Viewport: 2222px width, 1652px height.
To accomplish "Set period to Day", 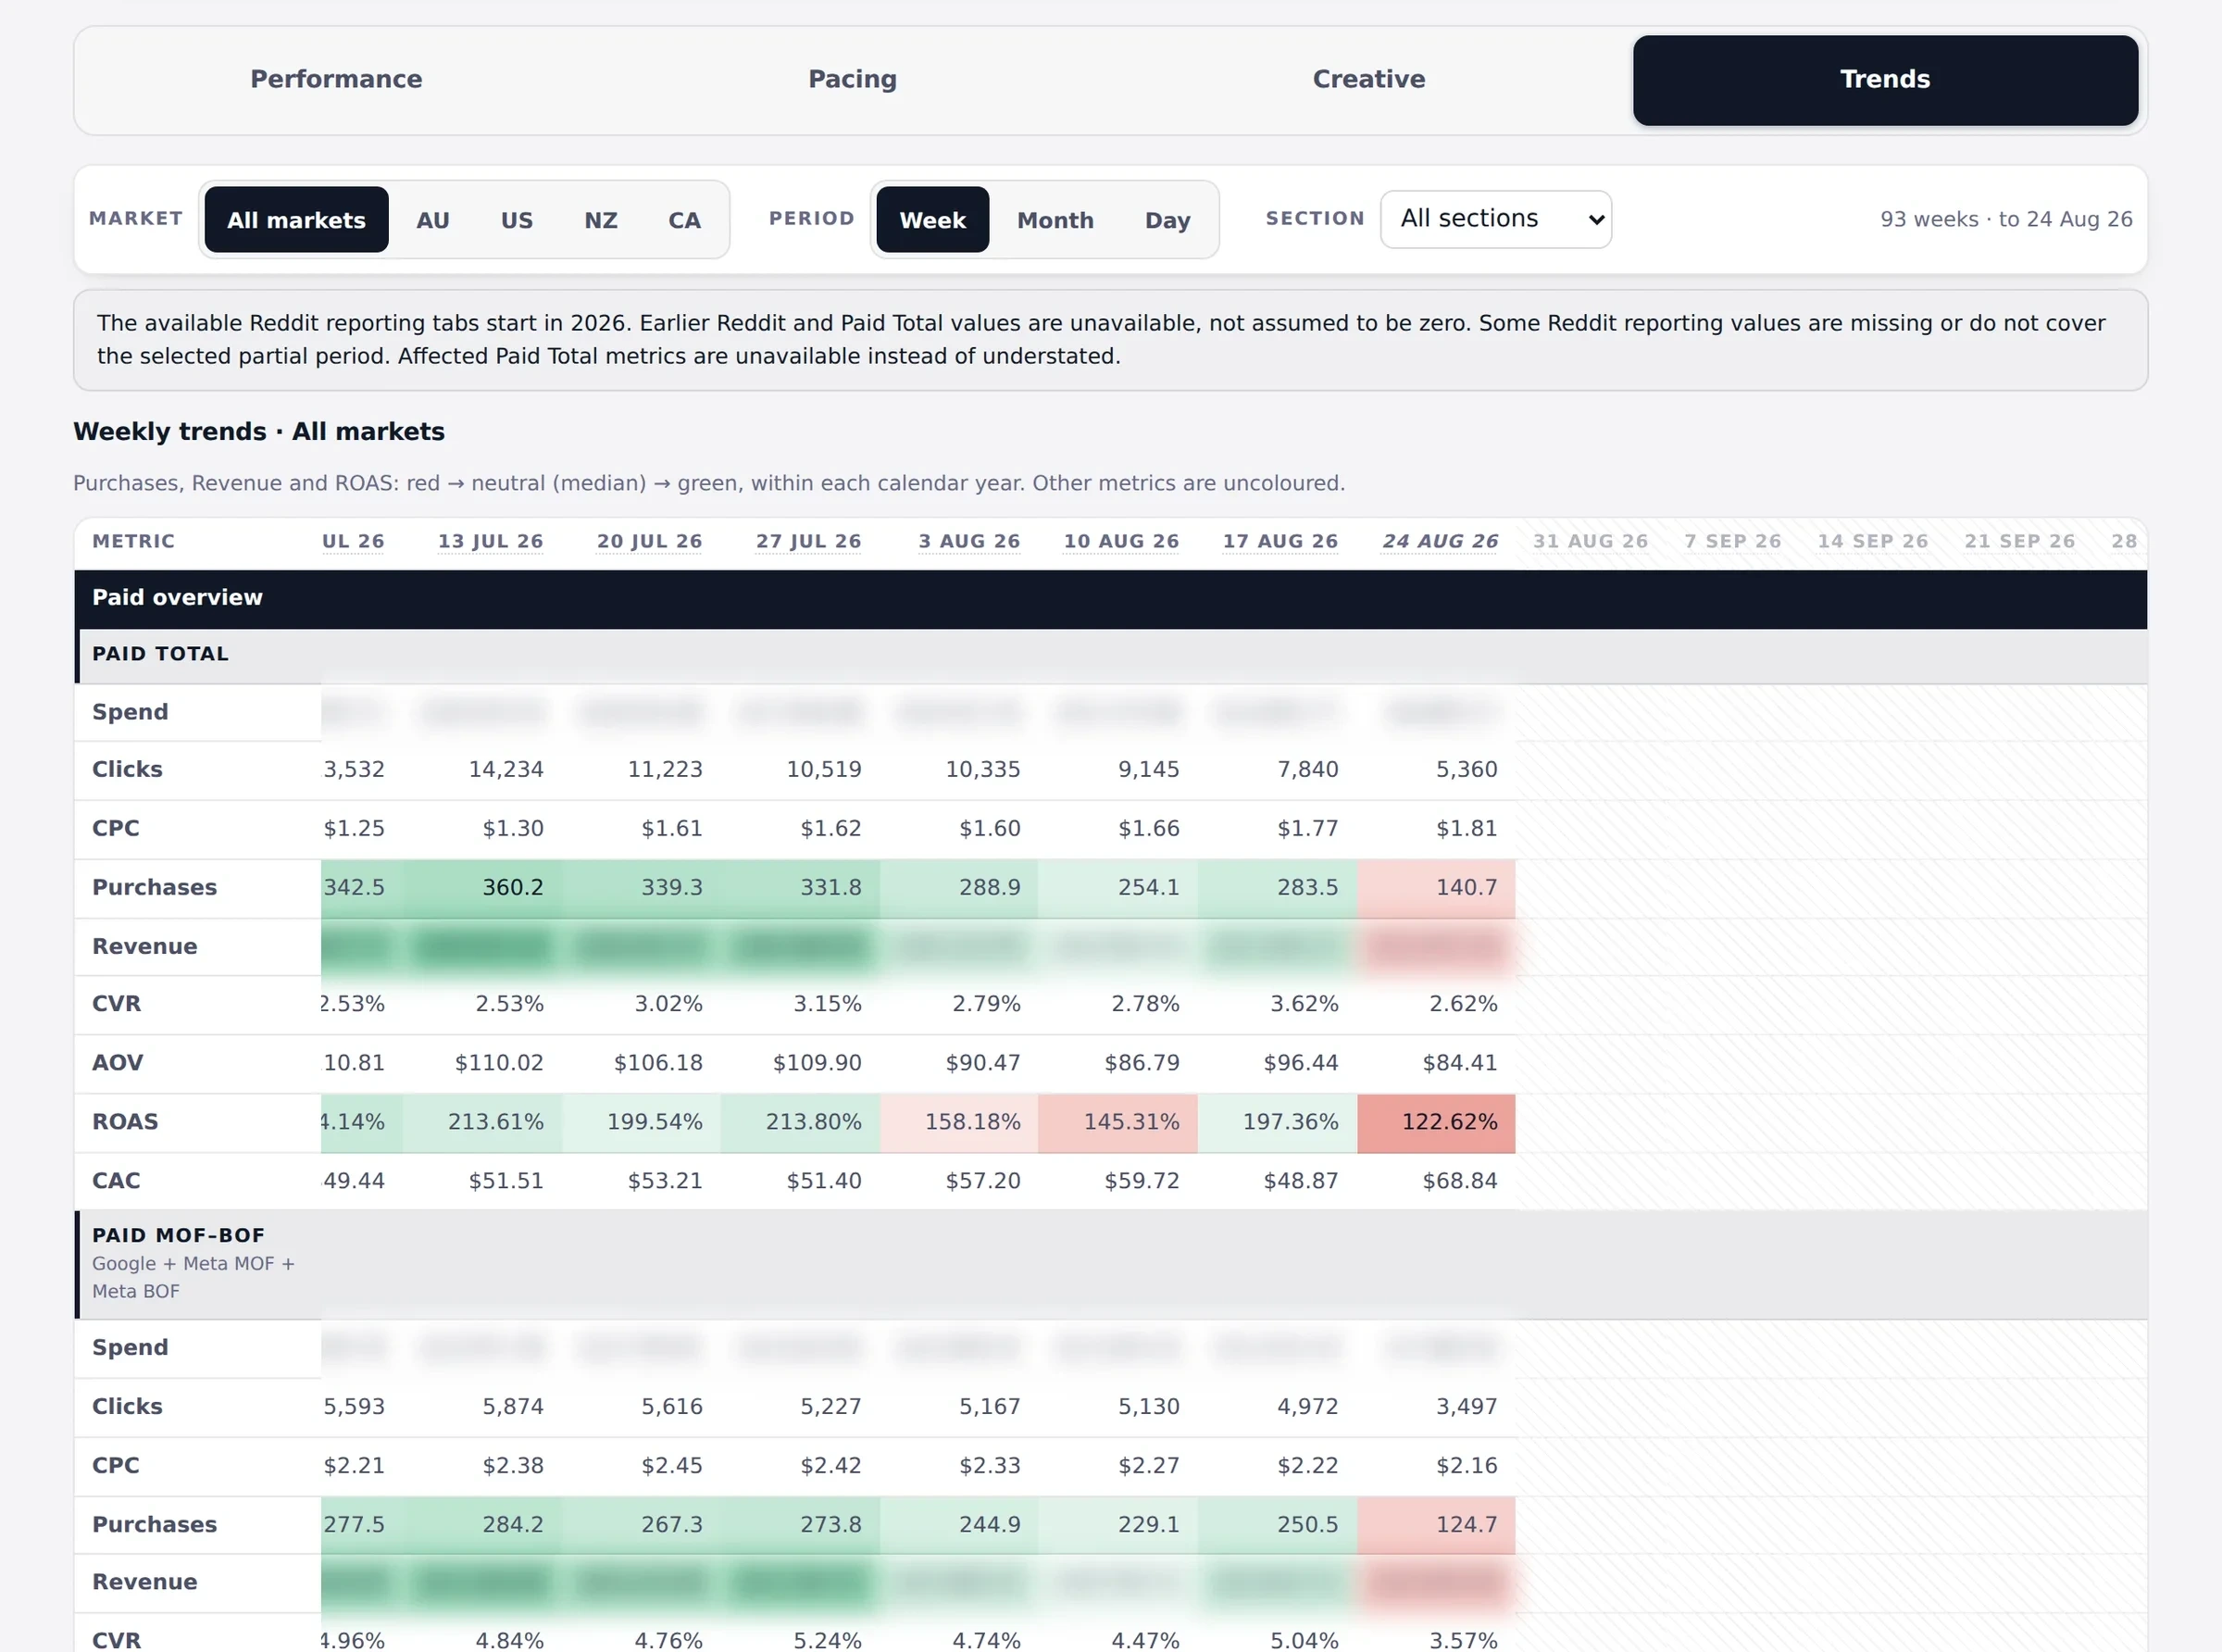I will [x=1167, y=220].
